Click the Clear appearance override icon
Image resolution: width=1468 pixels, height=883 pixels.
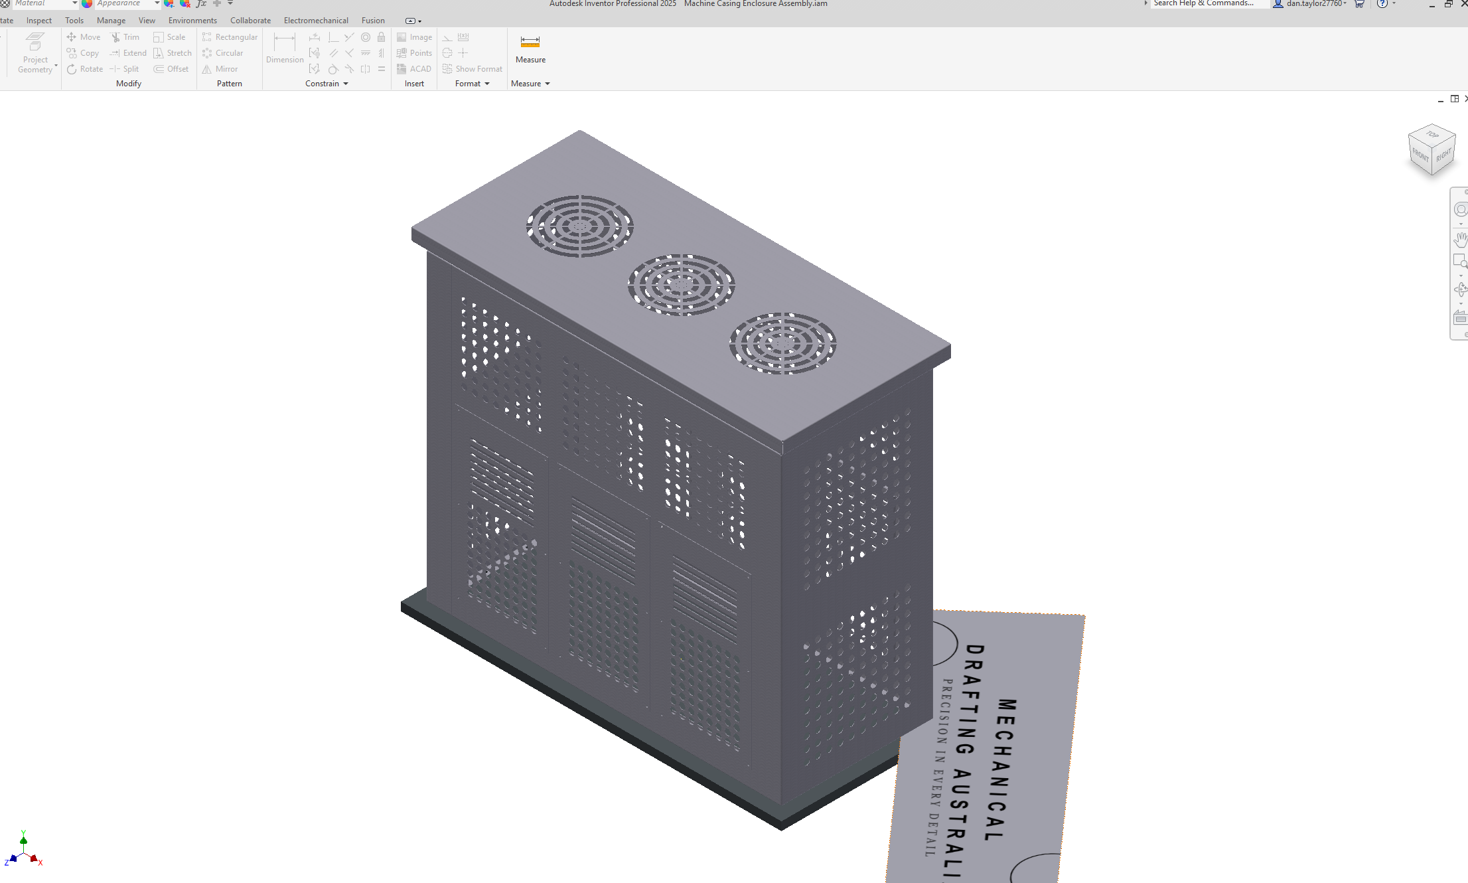185,4
